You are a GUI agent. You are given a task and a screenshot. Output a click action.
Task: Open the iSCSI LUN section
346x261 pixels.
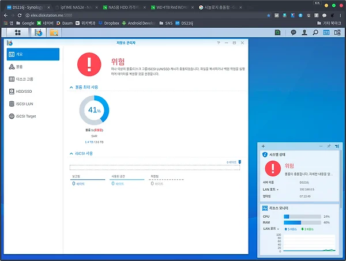click(x=25, y=104)
